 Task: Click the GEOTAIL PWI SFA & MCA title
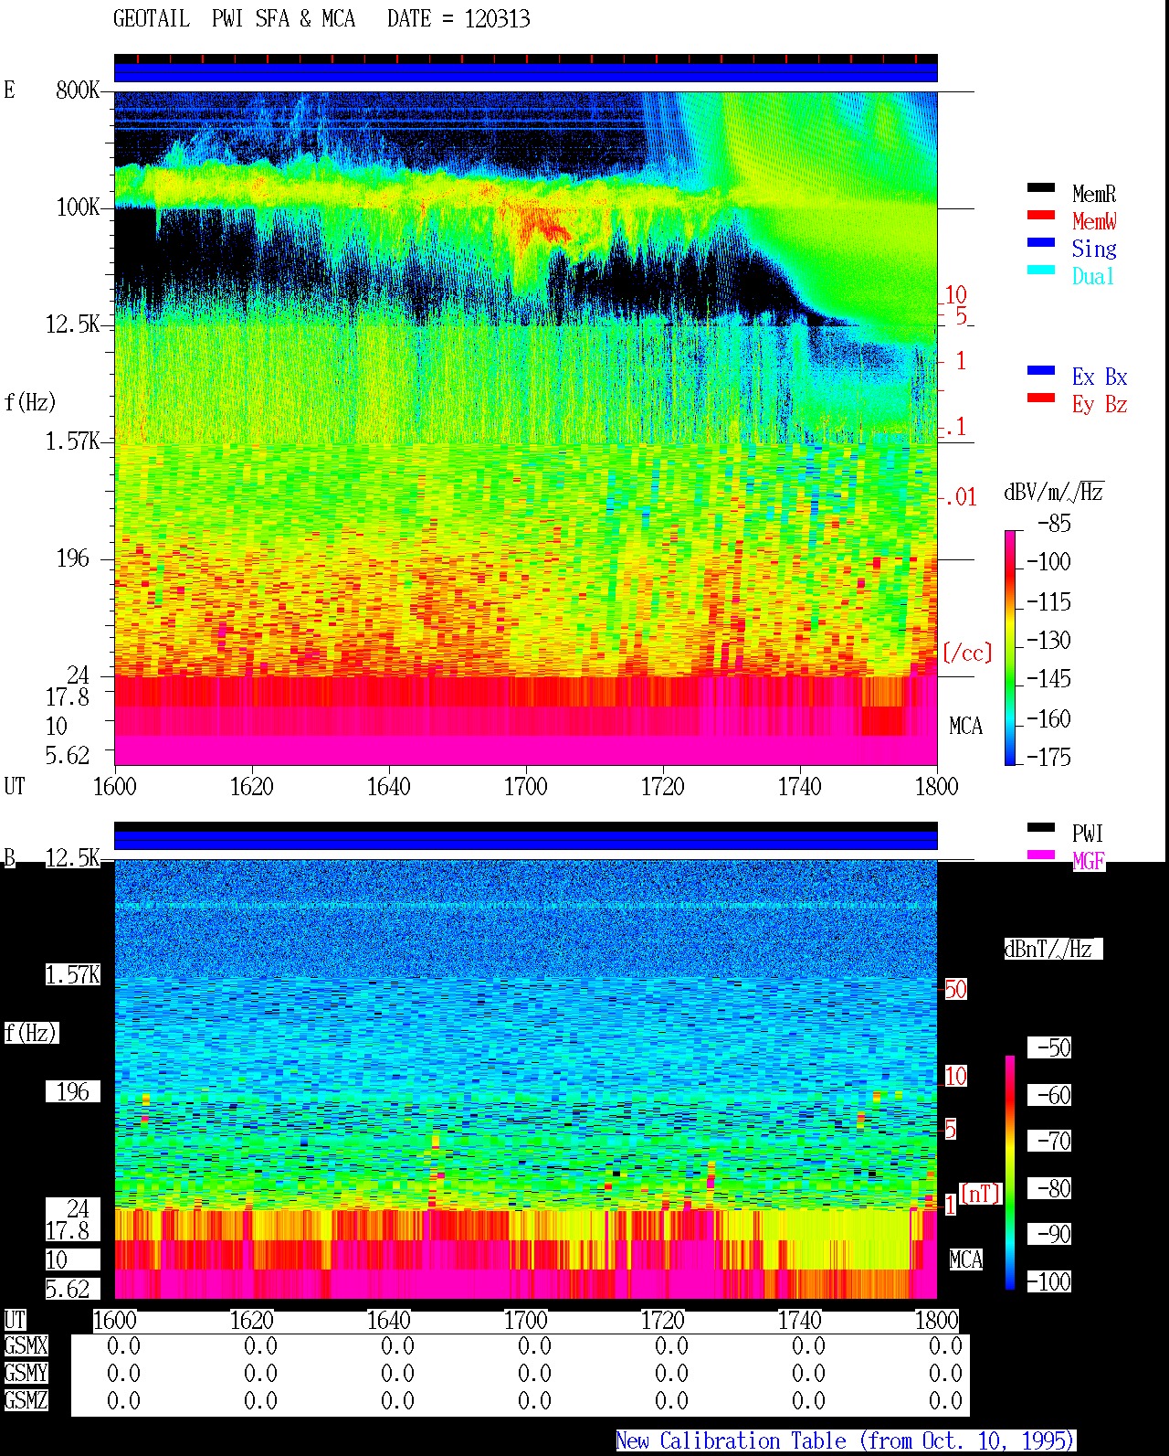[234, 19]
